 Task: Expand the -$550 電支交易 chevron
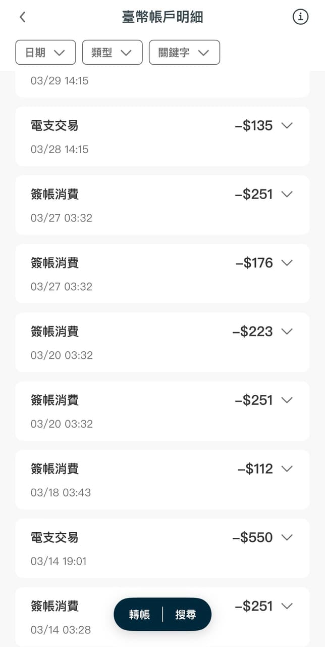click(287, 537)
